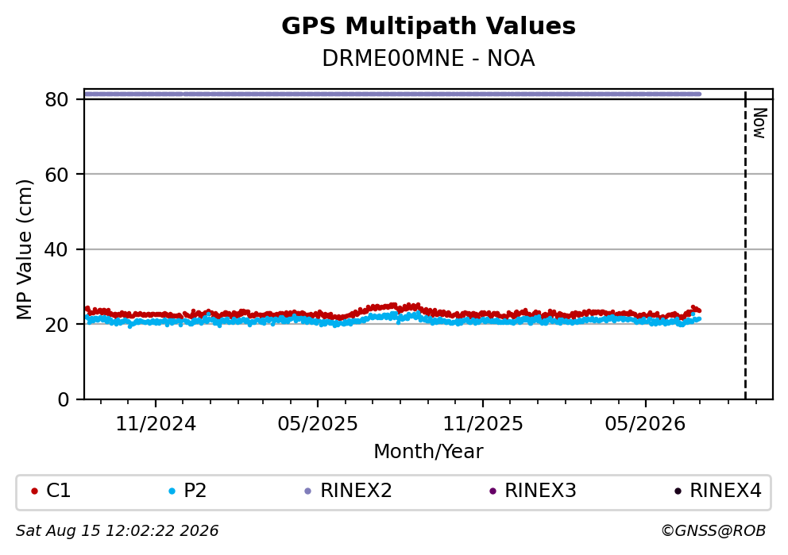Select the RINEX4 legend label

[725, 491]
